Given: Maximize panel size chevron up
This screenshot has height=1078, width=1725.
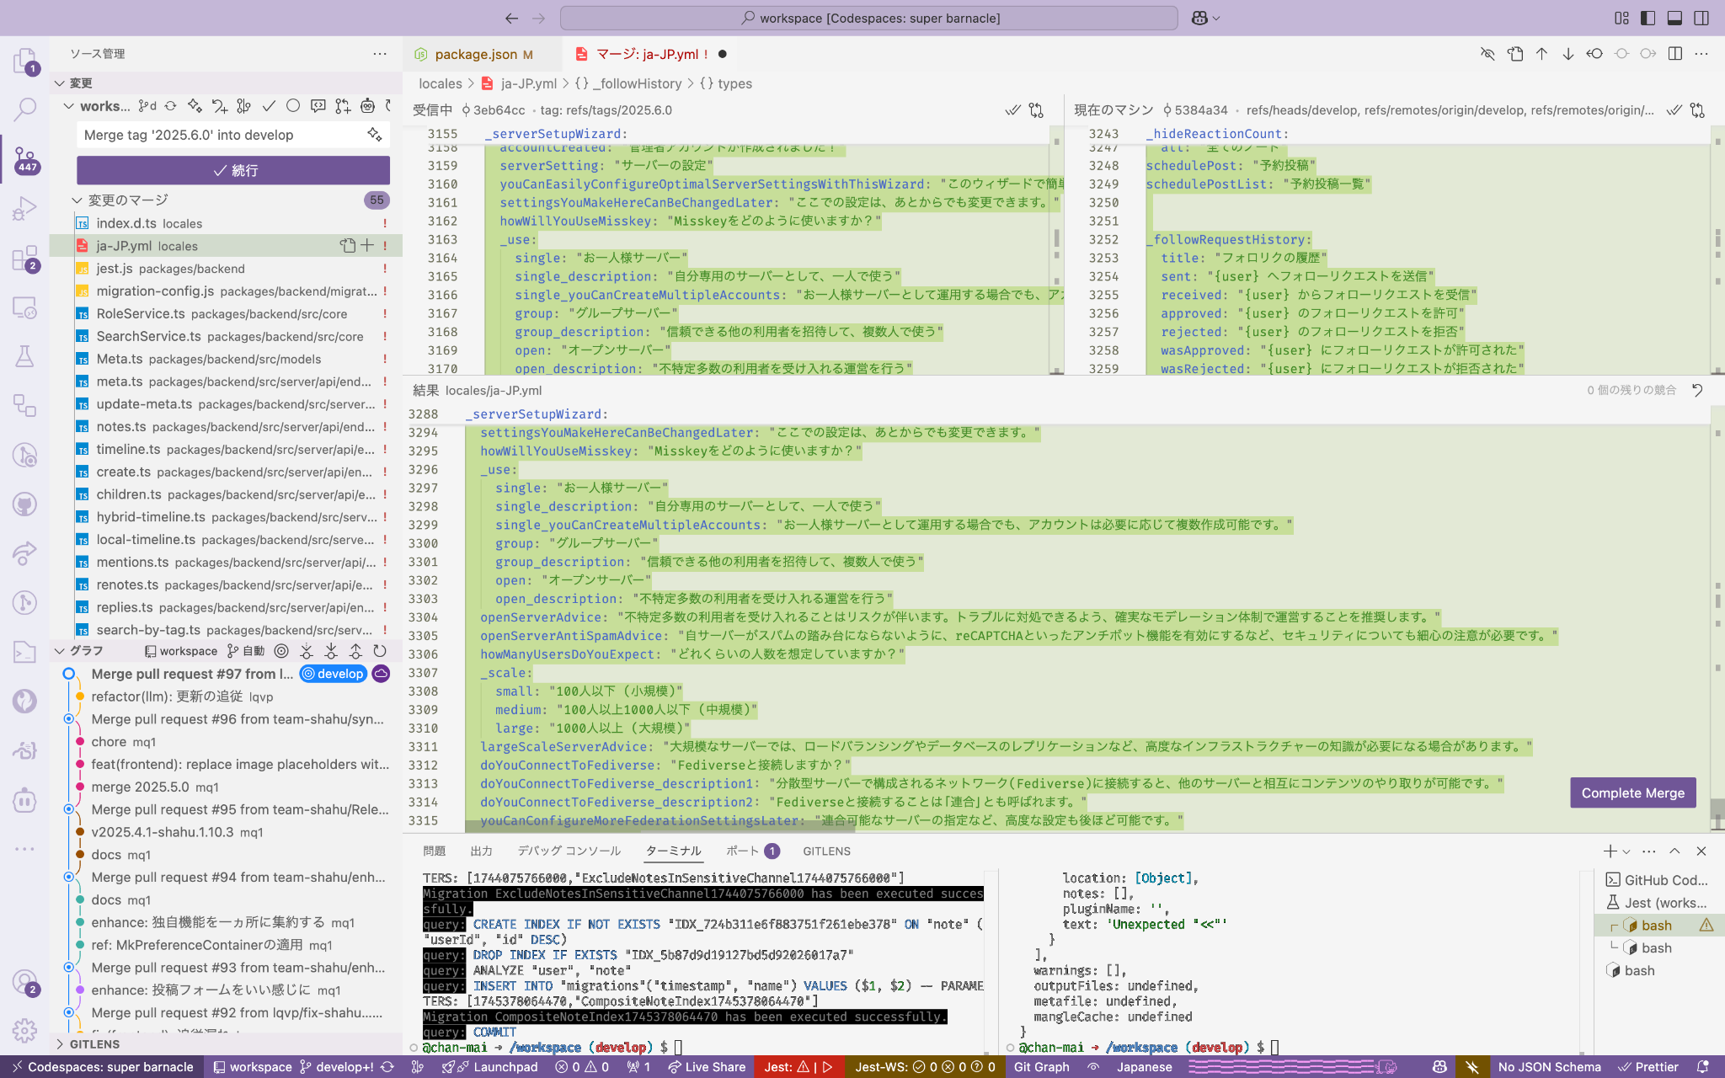Looking at the screenshot, I should (x=1674, y=851).
